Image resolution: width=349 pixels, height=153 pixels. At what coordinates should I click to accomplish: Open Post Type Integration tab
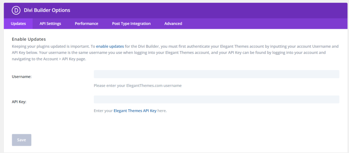click(131, 24)
